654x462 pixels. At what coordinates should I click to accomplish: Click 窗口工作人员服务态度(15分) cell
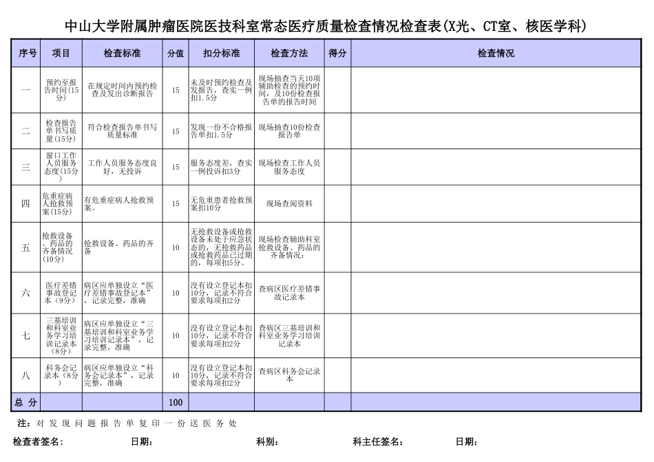tap(61, 167)
